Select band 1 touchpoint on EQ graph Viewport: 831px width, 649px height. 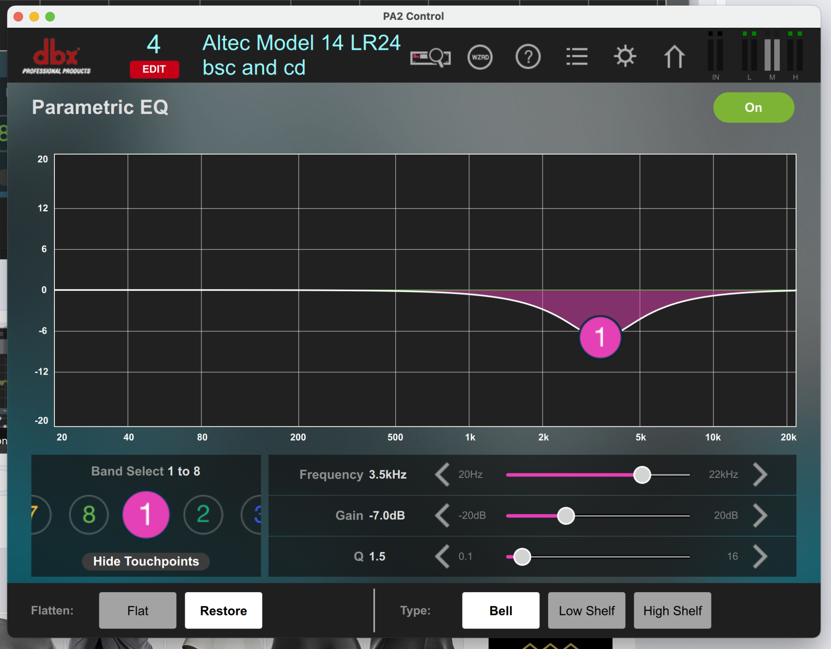600,337
